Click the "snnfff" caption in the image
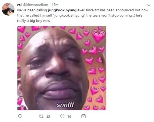 pyautogui.click(x=65, y=105)
